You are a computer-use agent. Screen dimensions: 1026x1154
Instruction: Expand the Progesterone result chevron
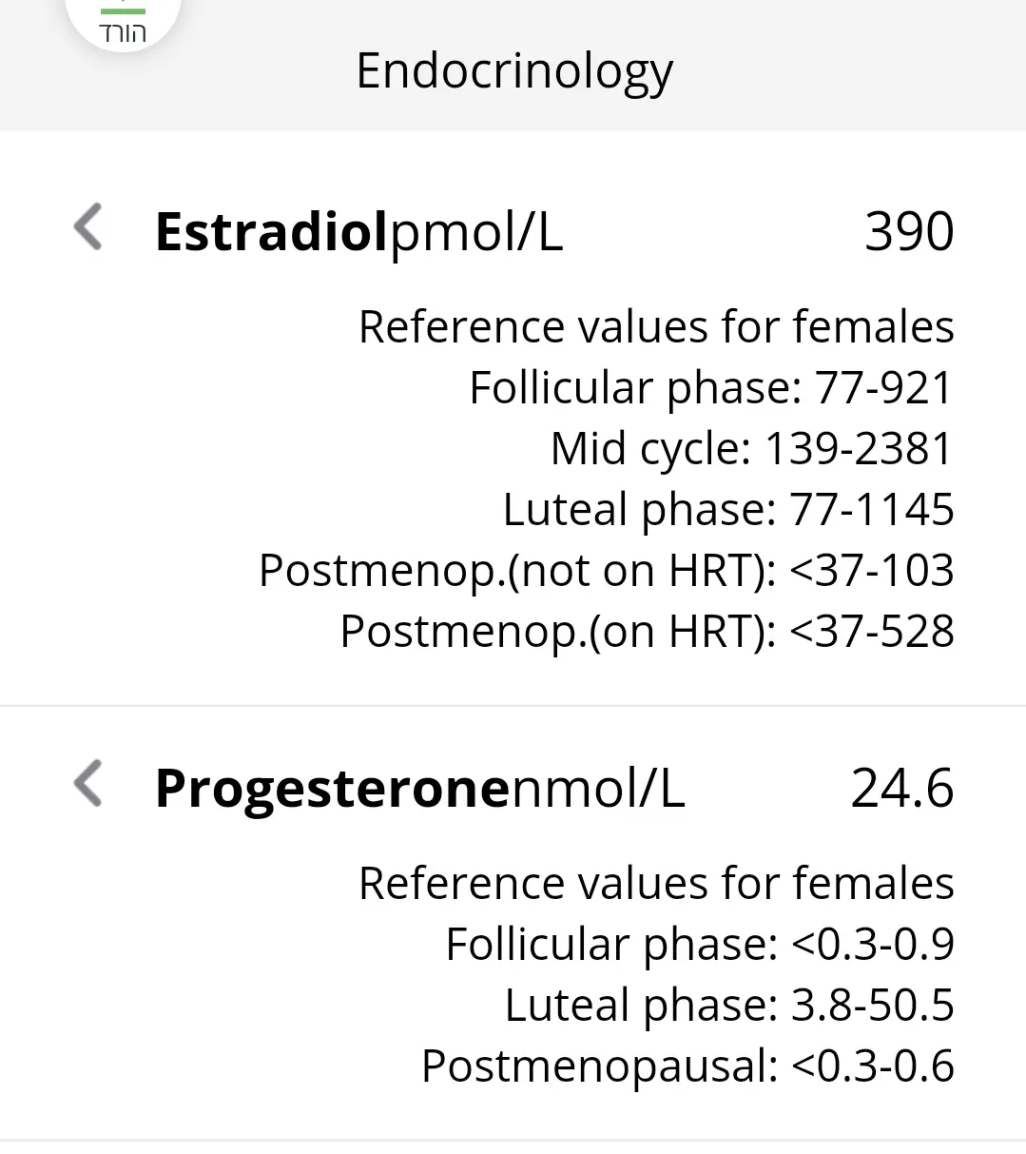coord(88,785)
